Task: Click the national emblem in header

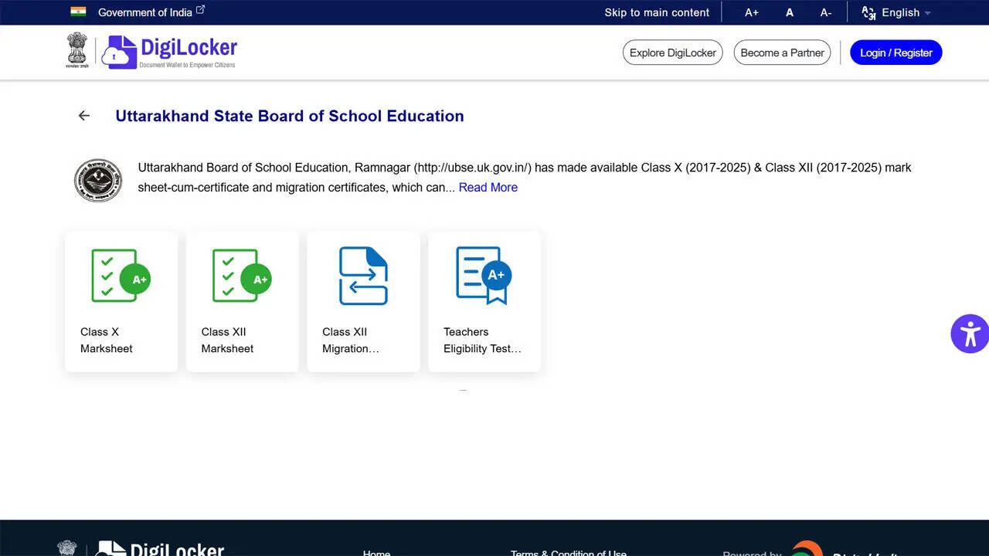Action: click(77, 51)
